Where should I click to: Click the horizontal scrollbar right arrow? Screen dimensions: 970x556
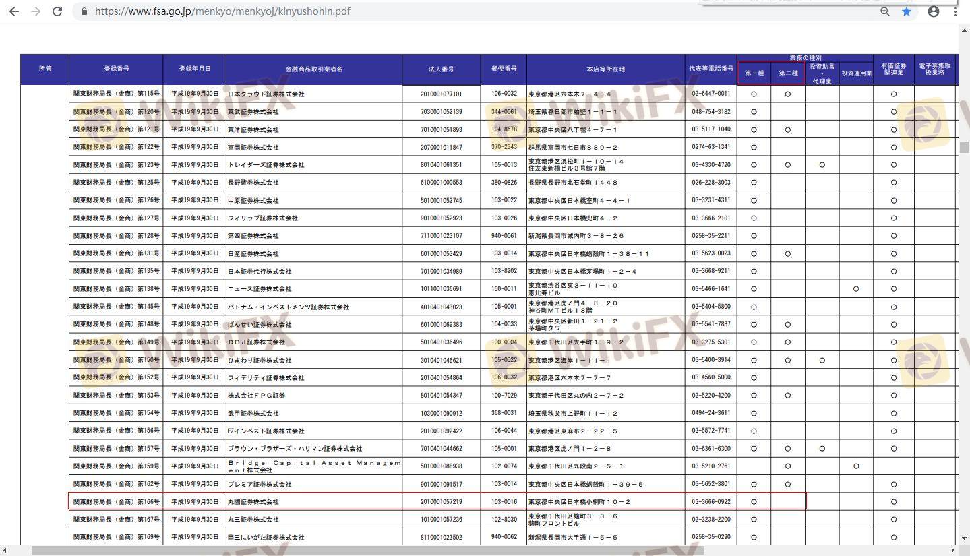pyautogui.click(x=954, y=551)
